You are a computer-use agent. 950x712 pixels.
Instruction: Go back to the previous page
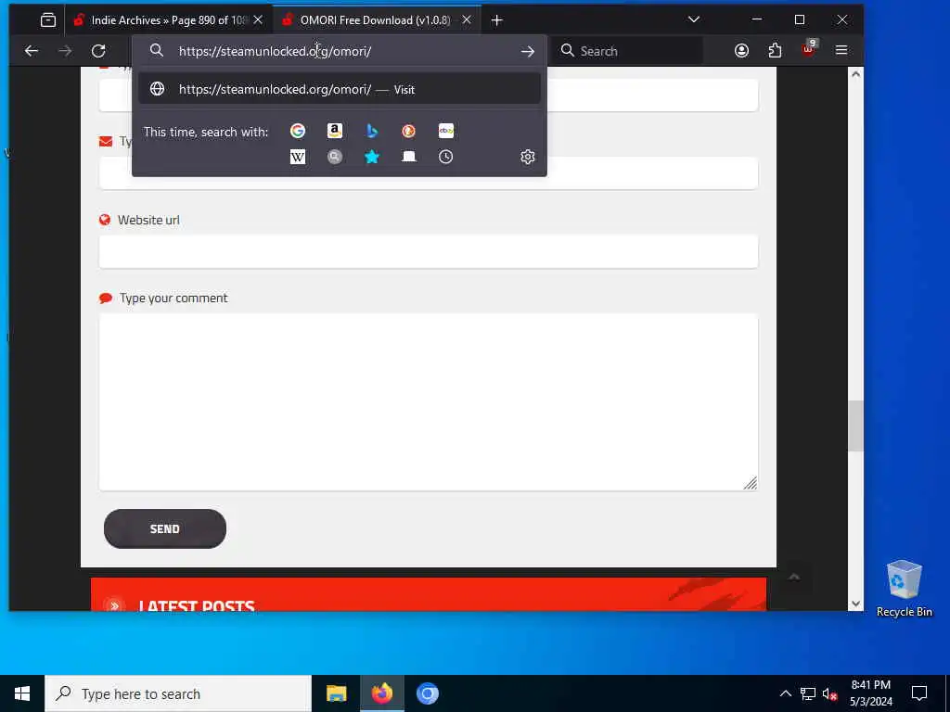tap(32, 51)
